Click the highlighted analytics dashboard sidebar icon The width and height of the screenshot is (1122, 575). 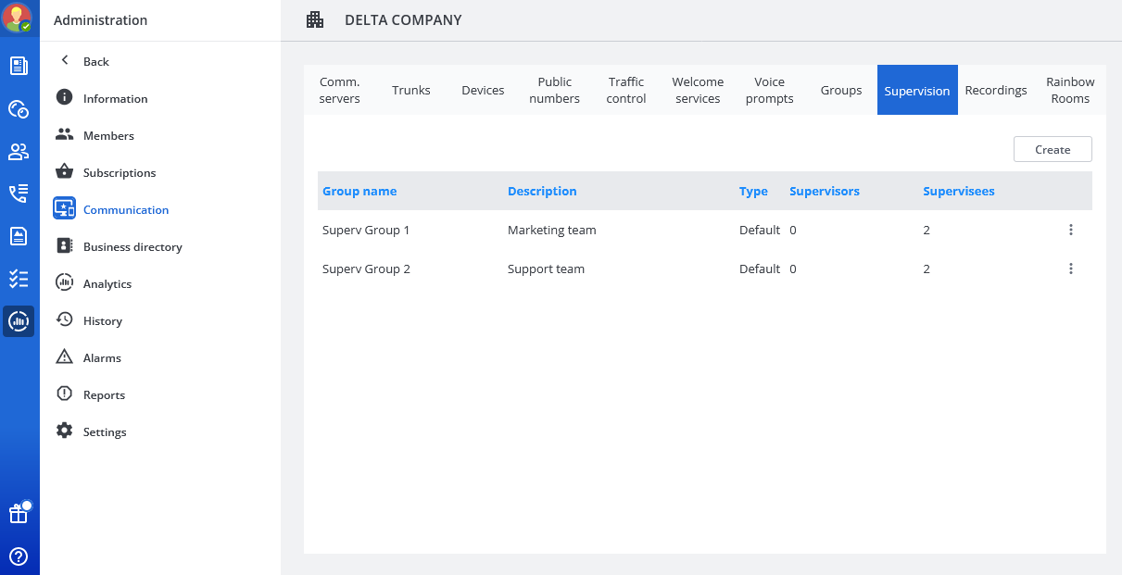[19, 321]
